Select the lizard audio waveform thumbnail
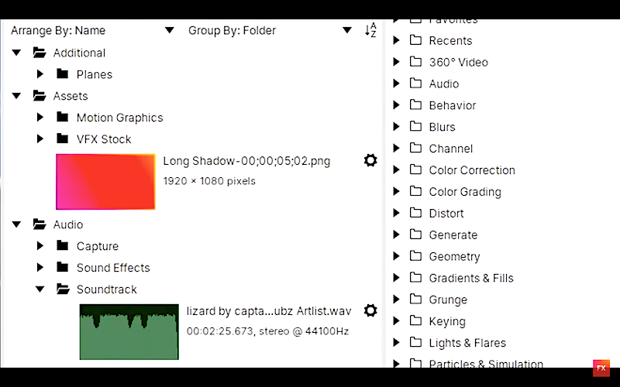 (x=129, y=332)
